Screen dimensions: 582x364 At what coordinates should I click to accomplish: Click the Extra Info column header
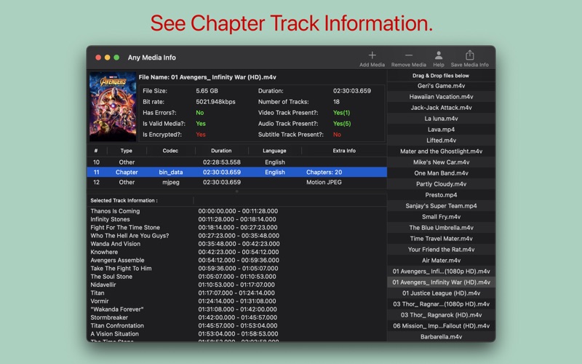(344, 151)
